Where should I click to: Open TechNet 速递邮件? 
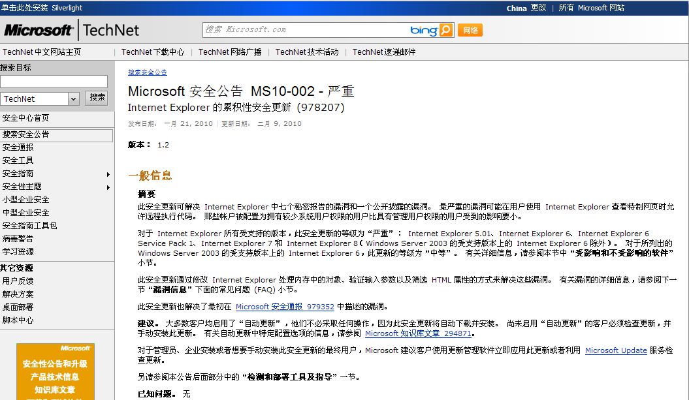[384, 52]
